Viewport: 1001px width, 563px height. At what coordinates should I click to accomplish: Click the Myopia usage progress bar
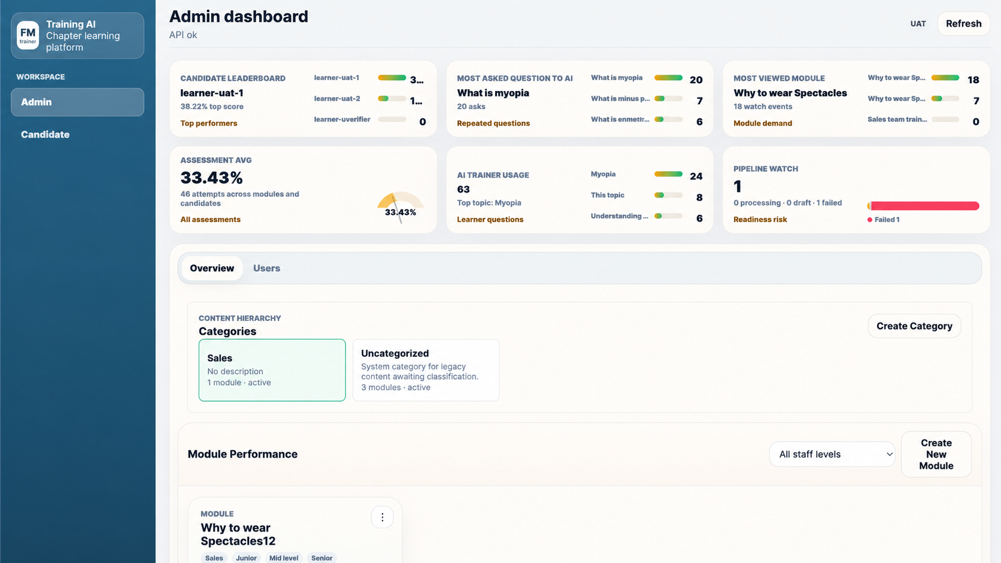tap(669, 174)
